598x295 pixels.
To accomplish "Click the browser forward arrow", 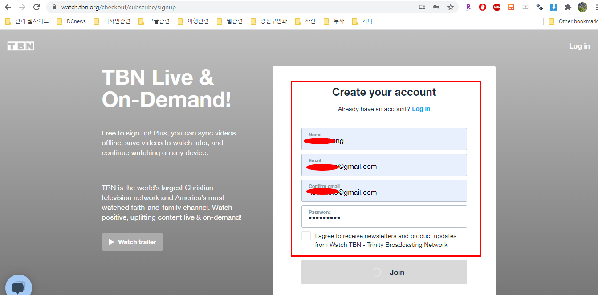I will 22,7.
